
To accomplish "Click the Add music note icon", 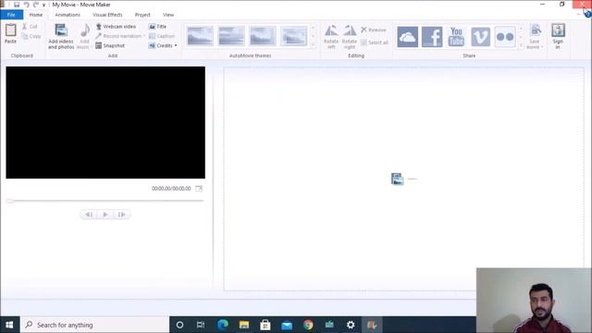I will pyautogui.click(x=85, y=31).
